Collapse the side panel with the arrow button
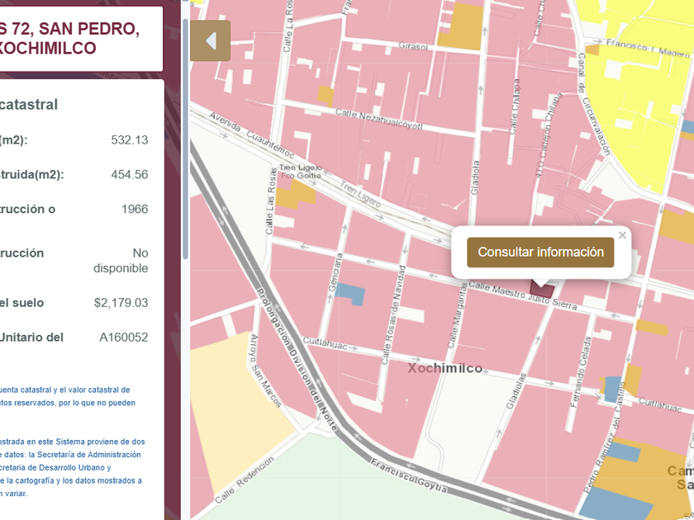Image resolution: width=694 pixels, height=520 pixels. (210, 41)
